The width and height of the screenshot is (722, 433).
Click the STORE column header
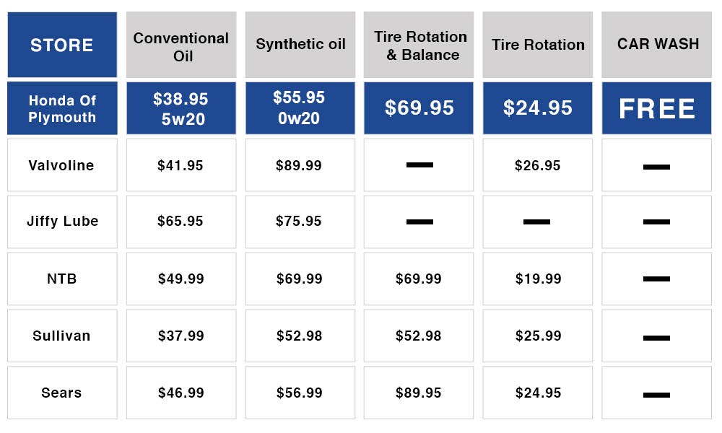tap(62, 45)
